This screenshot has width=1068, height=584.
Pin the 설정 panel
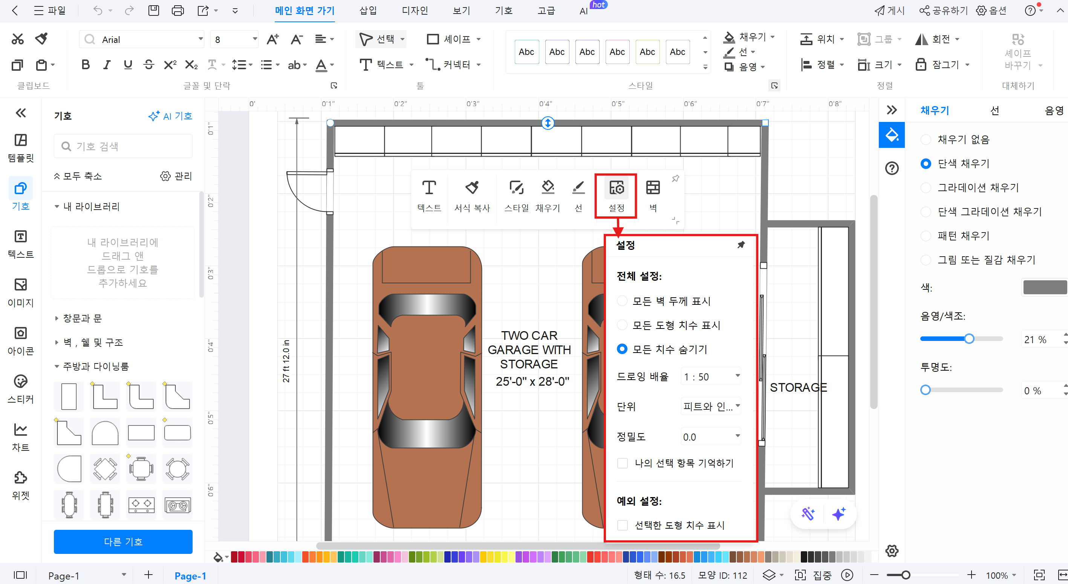tap(741, 245)
